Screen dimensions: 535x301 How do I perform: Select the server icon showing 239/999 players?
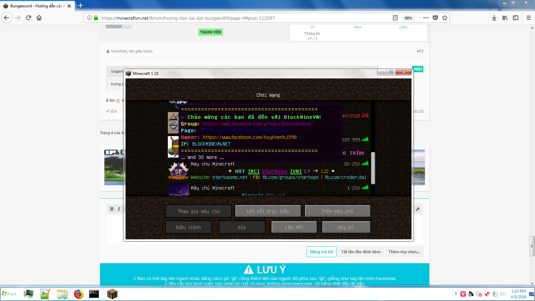tap(173, 146)
